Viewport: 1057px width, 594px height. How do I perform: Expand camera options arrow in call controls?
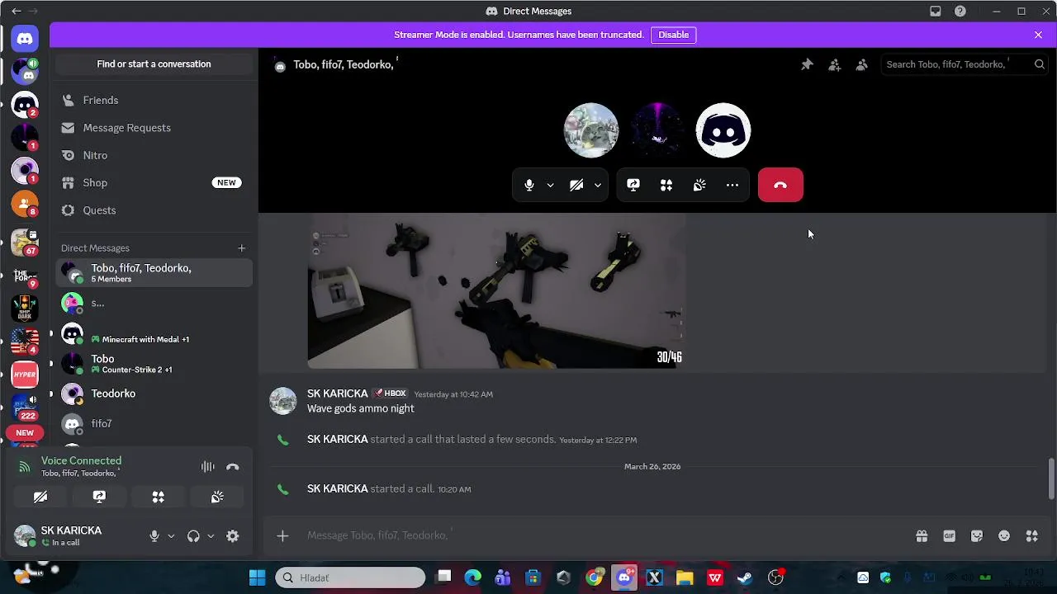[x=597, y=185]
